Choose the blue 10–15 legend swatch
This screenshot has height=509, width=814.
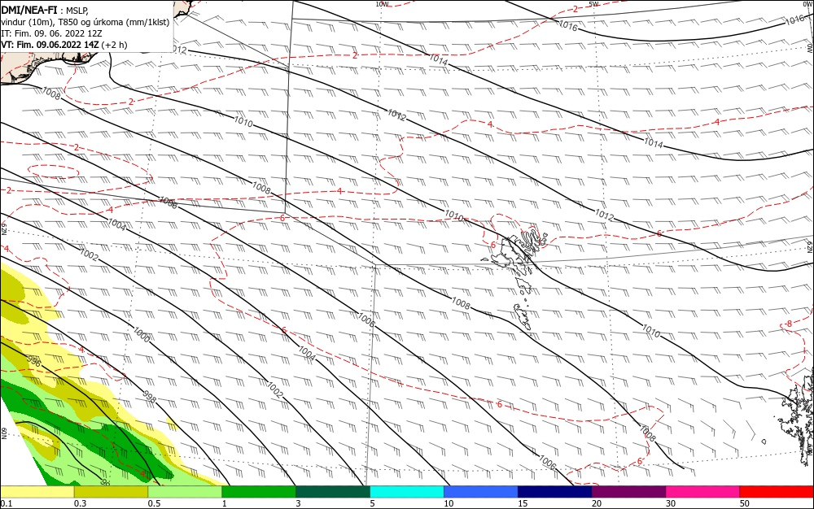pos(481,492)
